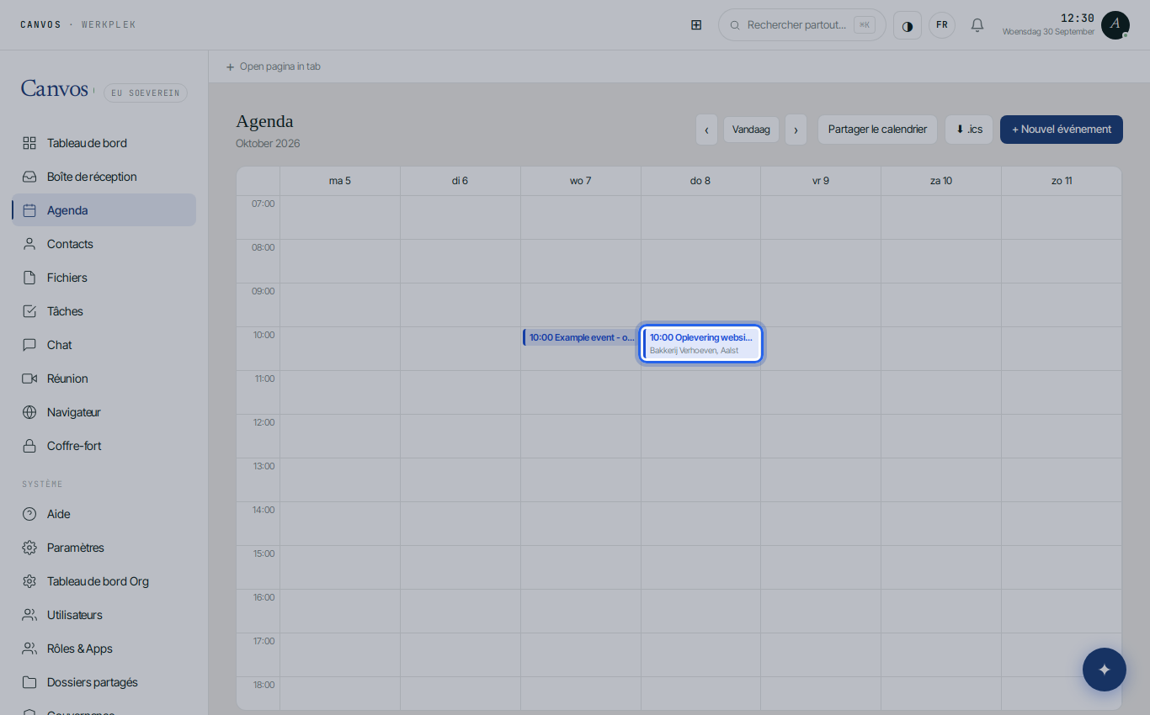This screenshot has width=1150, height=715.
Task: Click the Canvos logo in sidebar
Action: coord(55,88)
